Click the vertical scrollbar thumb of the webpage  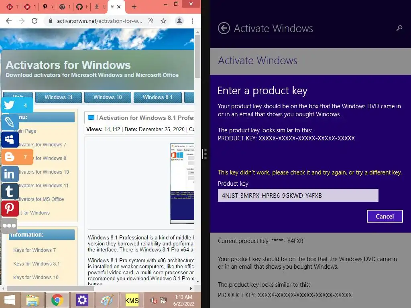[197, 56]
